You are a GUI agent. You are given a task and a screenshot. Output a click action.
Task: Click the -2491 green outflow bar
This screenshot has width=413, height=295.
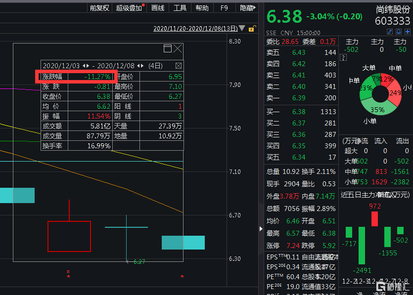click(x=362, y=246)
